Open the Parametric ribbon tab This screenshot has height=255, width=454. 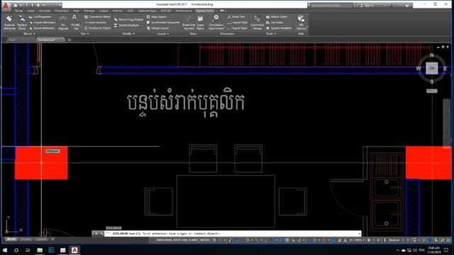click(x=62, y=11)
